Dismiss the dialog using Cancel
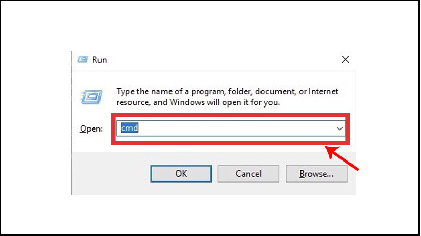Viewport: 421px width, 236px height. (248, 174)
